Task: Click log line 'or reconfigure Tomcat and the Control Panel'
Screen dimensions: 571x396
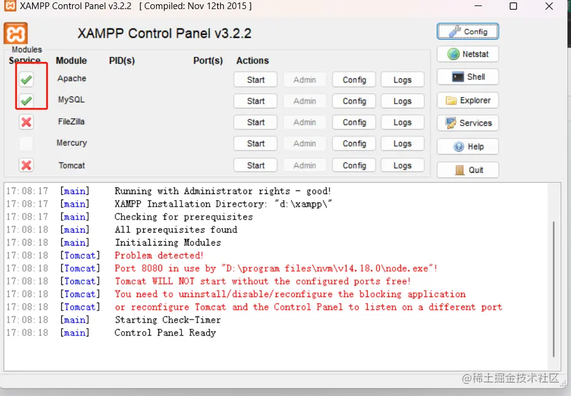Action: [x=308, y=307]
